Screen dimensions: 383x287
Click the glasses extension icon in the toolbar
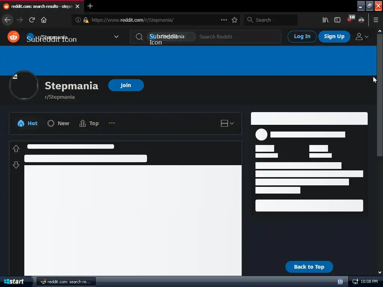point(361,20)
